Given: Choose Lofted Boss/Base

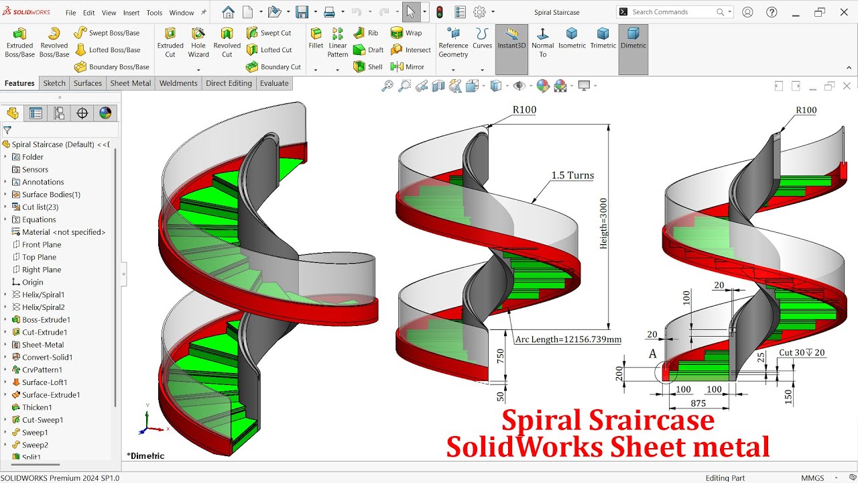Looking at the screenshot, I should [107, 50].
